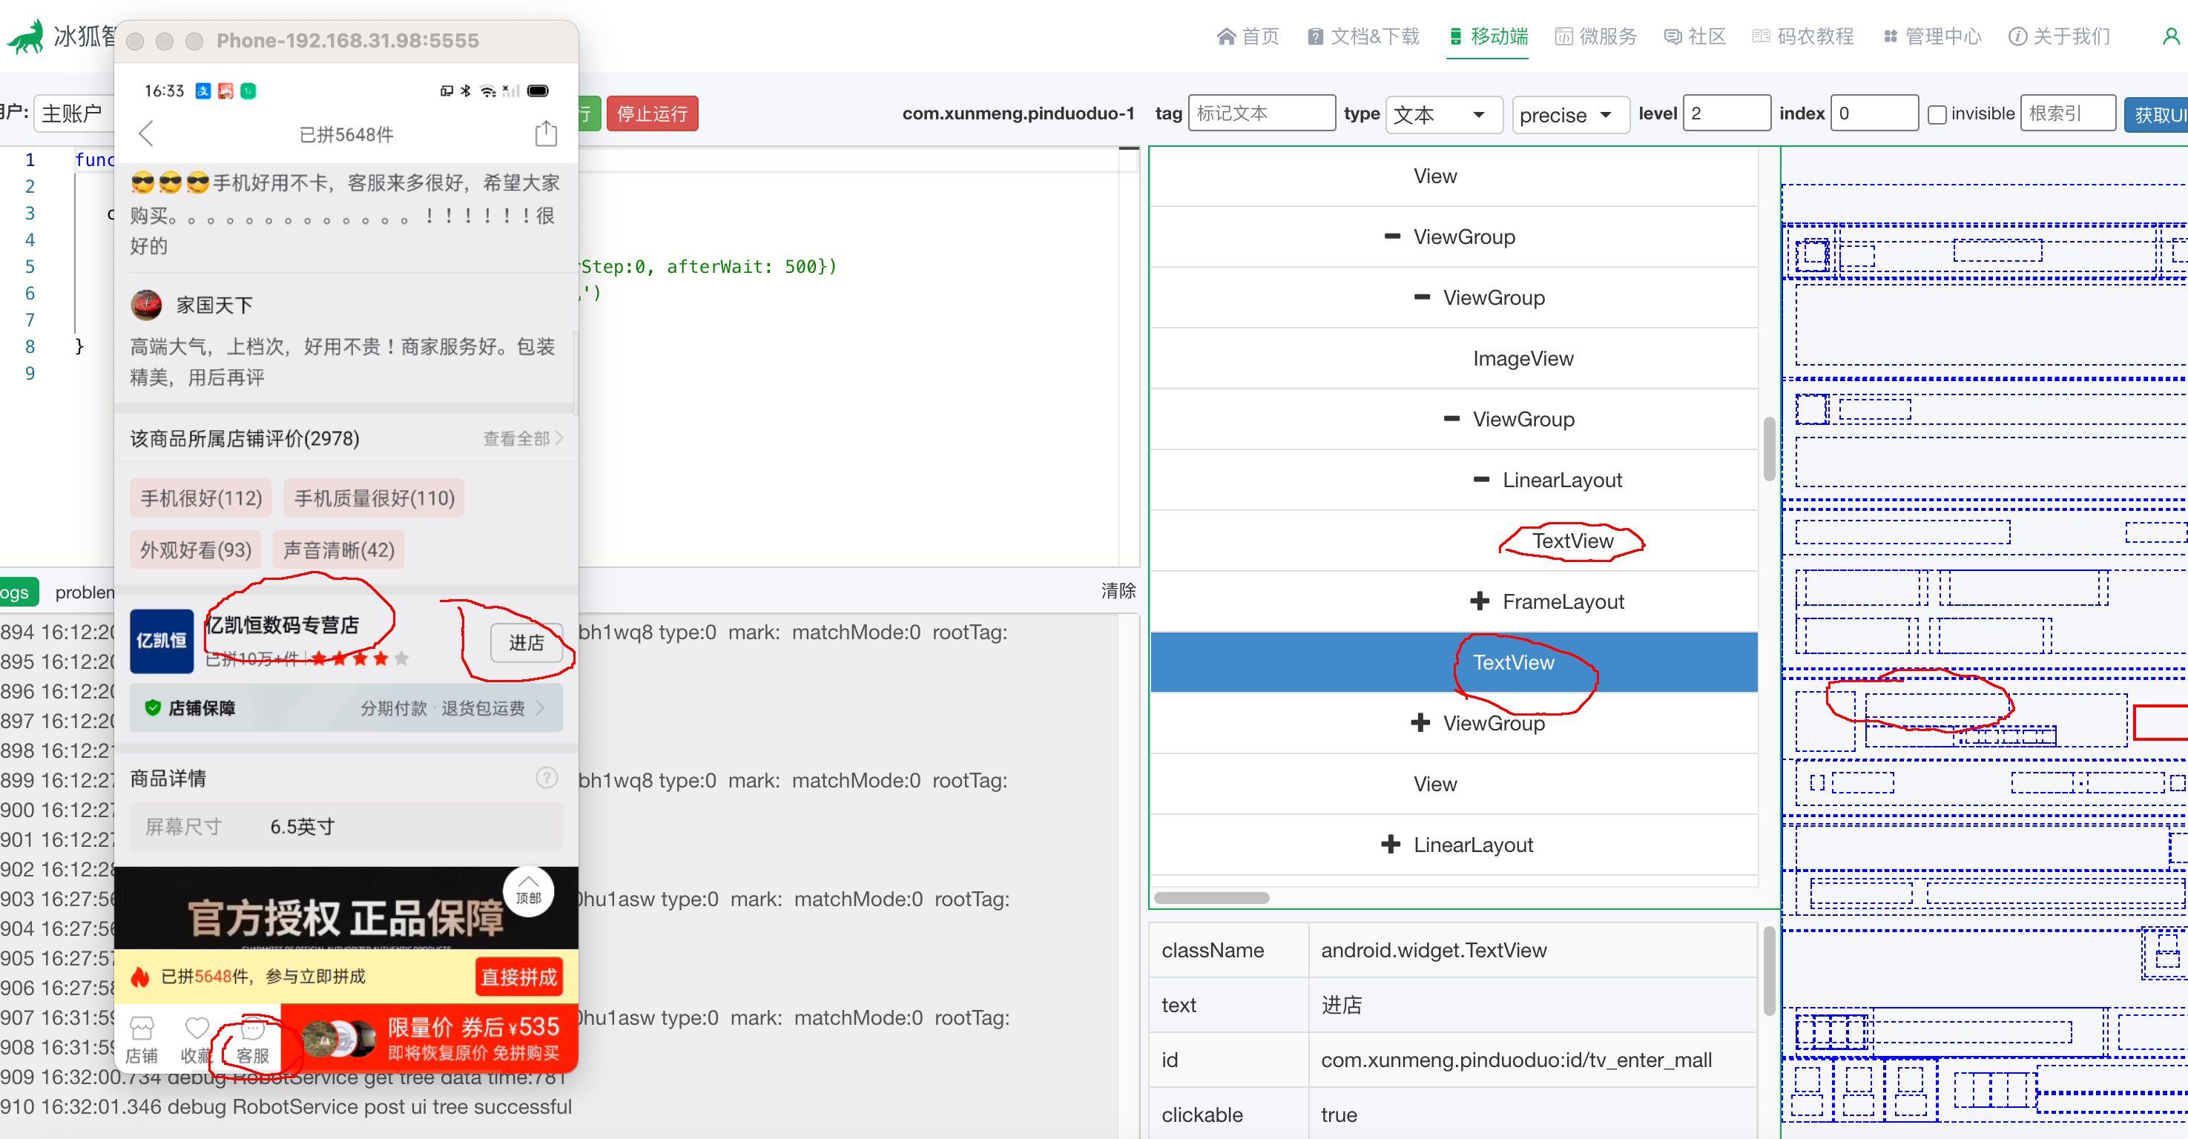Collapse the LinearLayout node above TextView

(x=1481, y=480)
